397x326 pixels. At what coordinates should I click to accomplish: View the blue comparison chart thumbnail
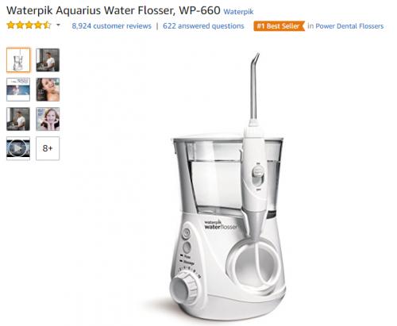click(x=18, y=90)
